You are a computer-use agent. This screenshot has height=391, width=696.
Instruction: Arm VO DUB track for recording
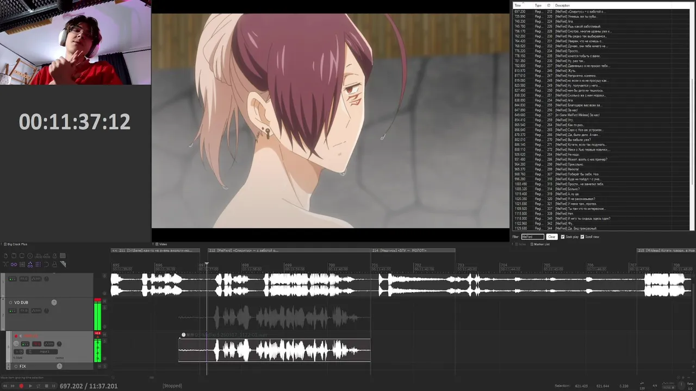coord(10,302)
